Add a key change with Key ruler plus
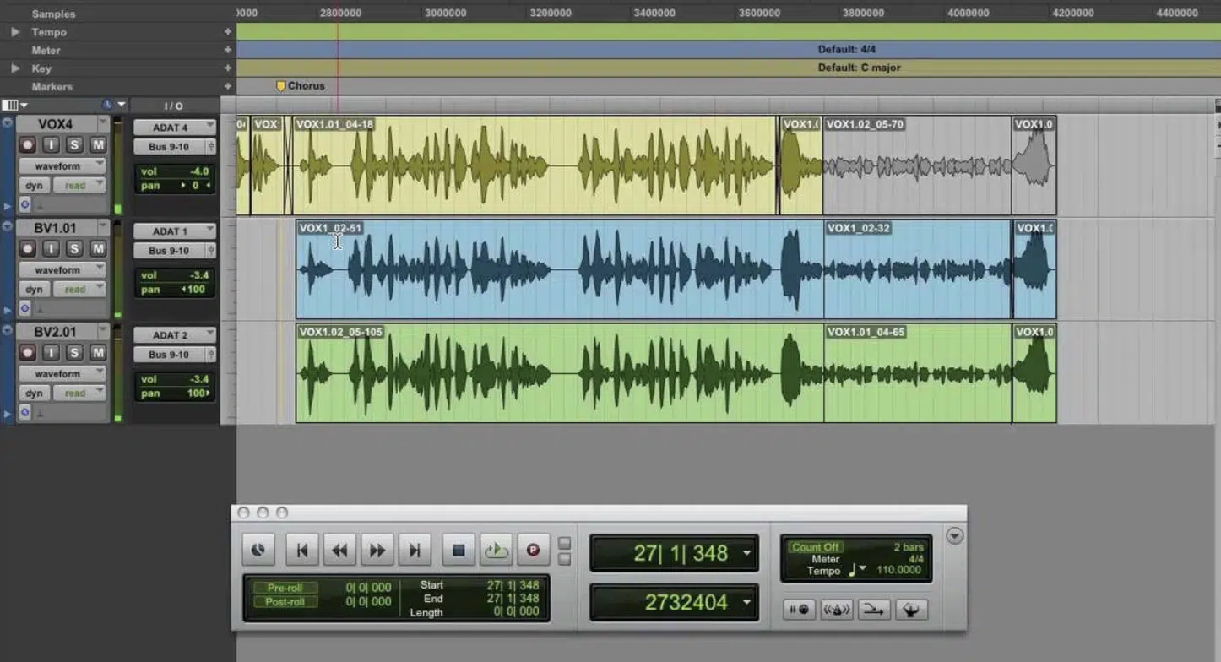The width and height of the screenshot is (1221, 662). (227, 68)
